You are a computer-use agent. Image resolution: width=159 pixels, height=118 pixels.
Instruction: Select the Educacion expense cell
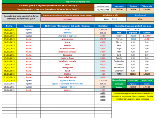point(67,55)
